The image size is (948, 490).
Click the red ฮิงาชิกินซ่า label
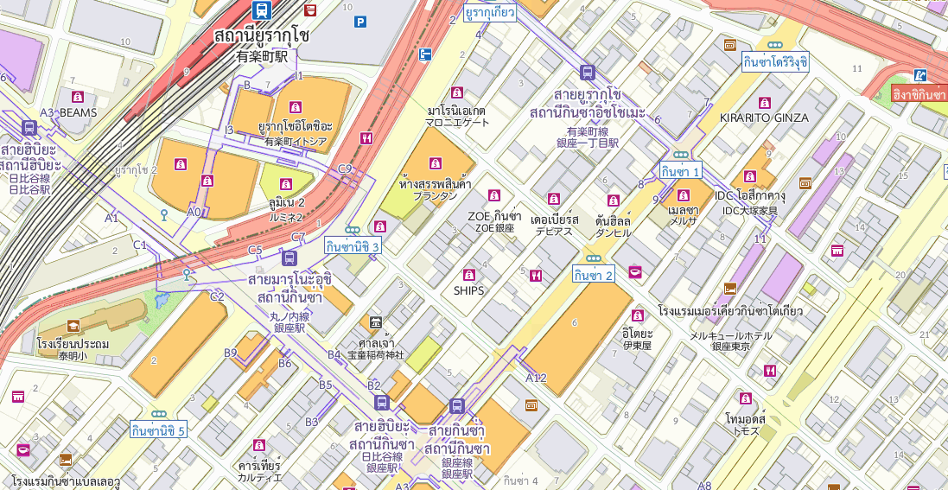[919, 93]
